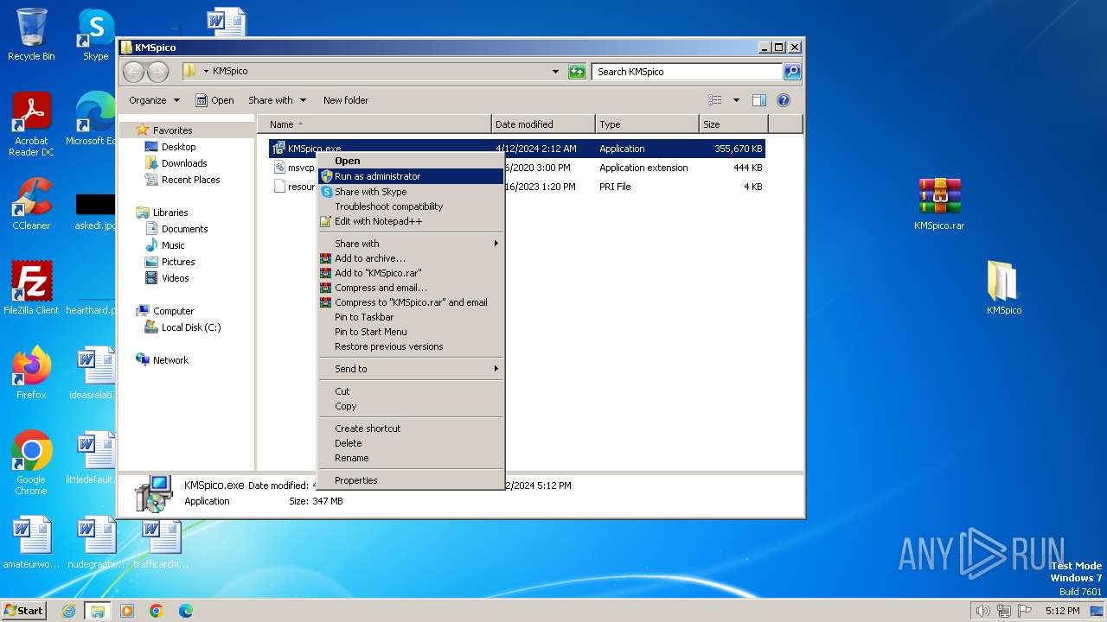
Task: Open the Recycle Bin desktop icon
Action: click(31, 35)
